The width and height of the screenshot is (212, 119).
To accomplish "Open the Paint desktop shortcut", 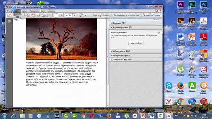I will point(192,55).
